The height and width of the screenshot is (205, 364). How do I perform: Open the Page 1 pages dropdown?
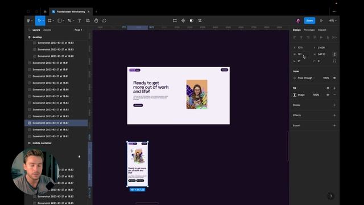click(79, 30)
